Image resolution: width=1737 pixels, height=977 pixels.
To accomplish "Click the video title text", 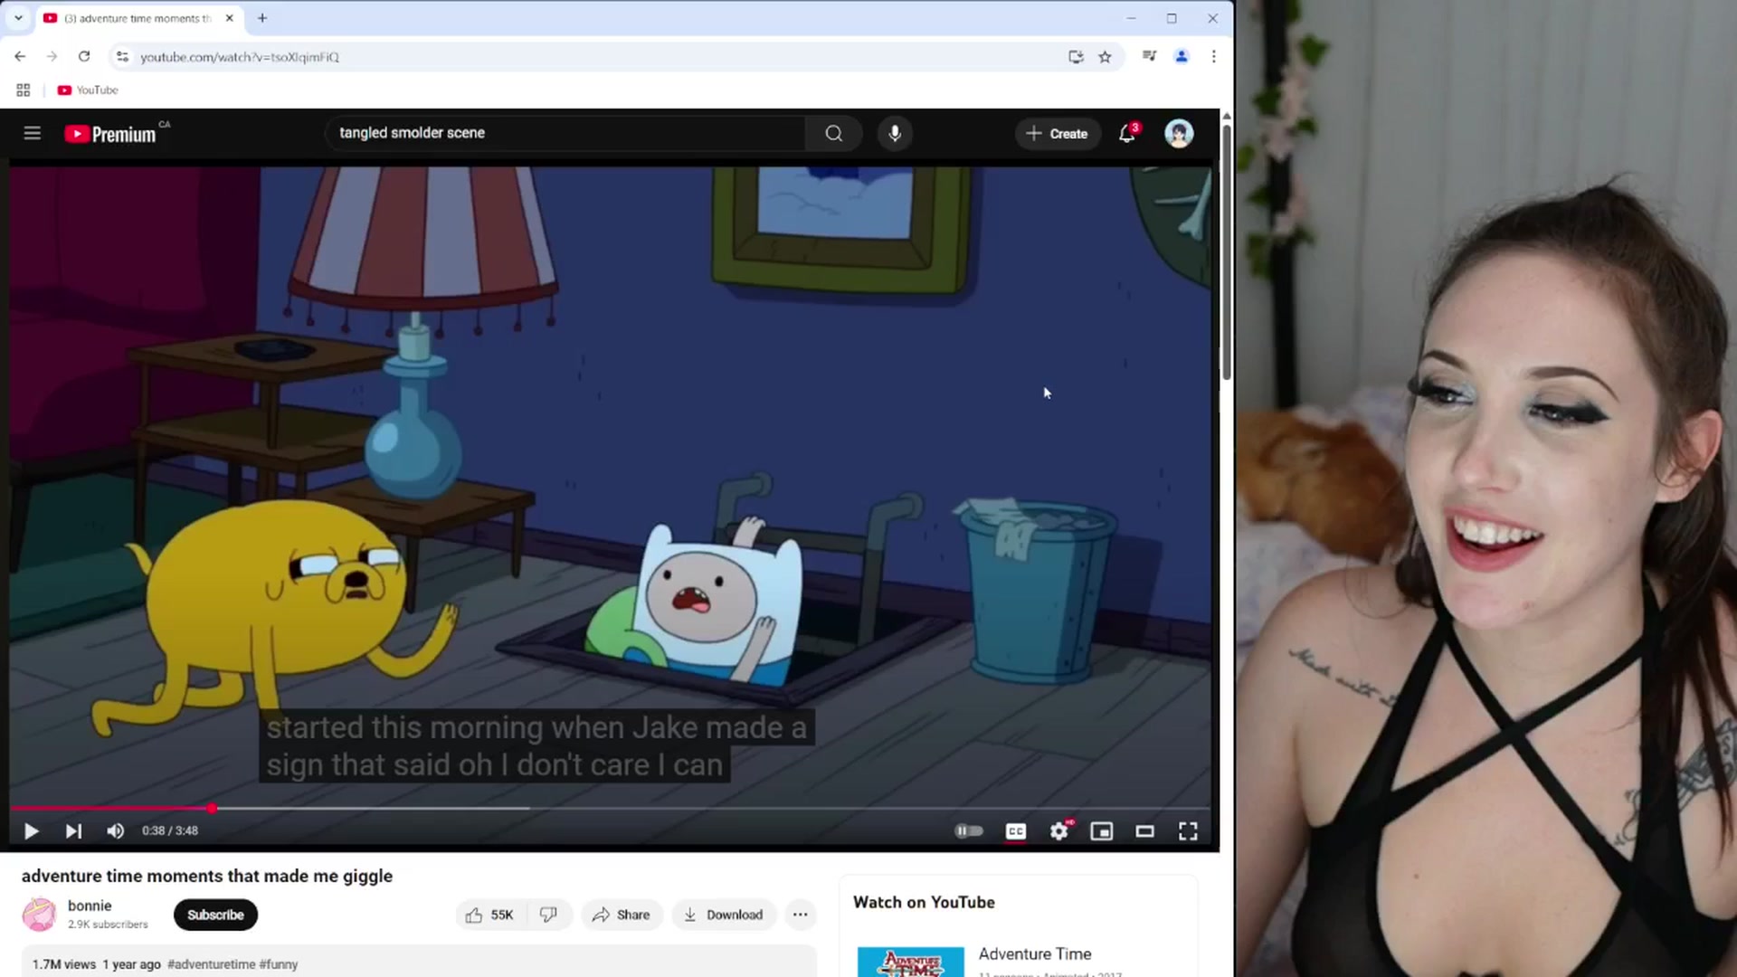I will coord(207,877).
